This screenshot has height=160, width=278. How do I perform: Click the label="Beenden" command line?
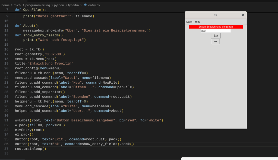pyautogui.click(x=73, y=97)
